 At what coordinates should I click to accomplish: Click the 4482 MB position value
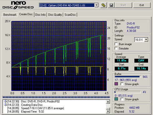coord(134,108)
